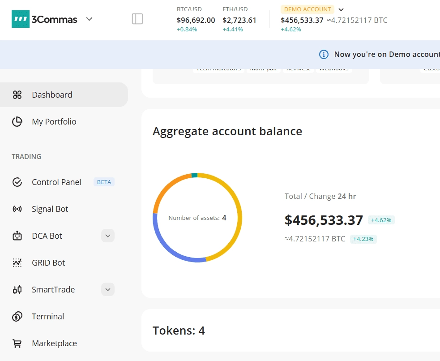
Task: Click the Marketplace cart icon
Action: click(17, 344)
